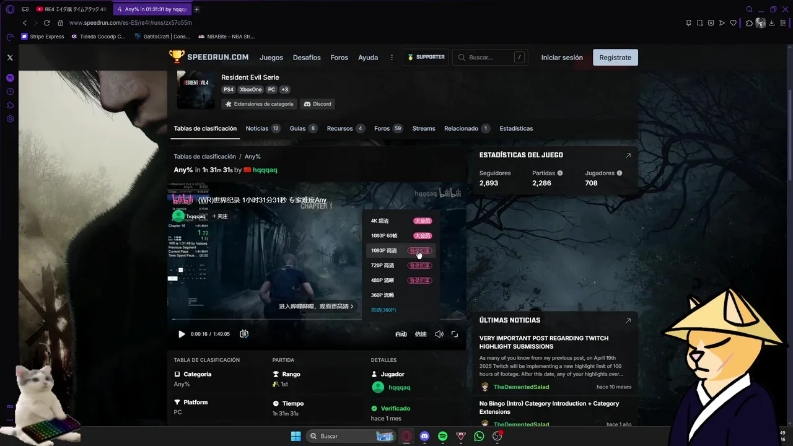Expand the +3 platforms tag
Image resolution: width=793 pixels, height=446 pixels.
tap(284, 90)
